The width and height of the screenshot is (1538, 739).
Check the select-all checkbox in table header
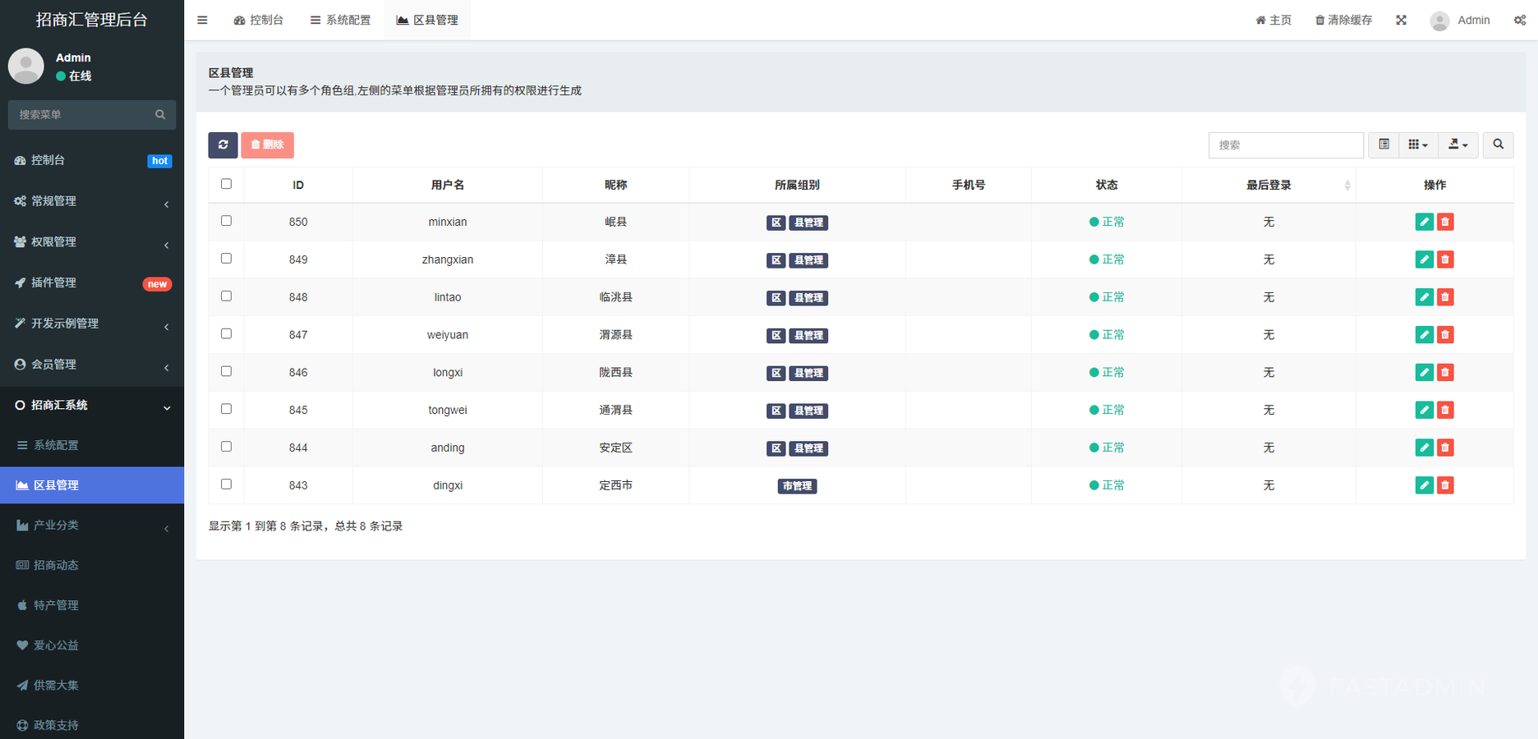[x=227, y=184]
